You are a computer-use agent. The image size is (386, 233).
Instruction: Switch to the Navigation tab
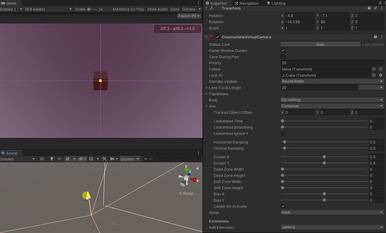[247, 3]
